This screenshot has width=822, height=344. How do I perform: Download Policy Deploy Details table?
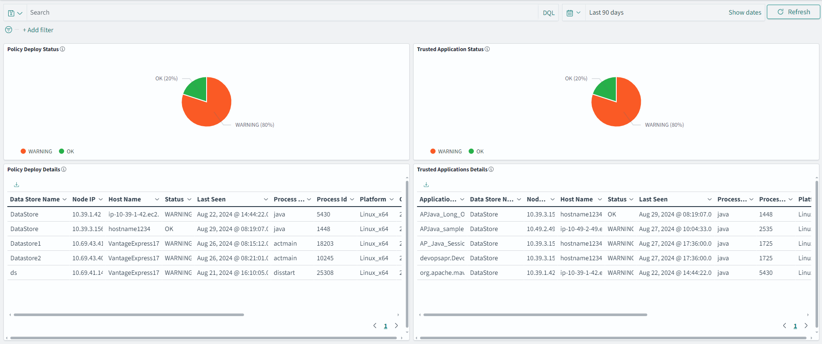[16, 185]
